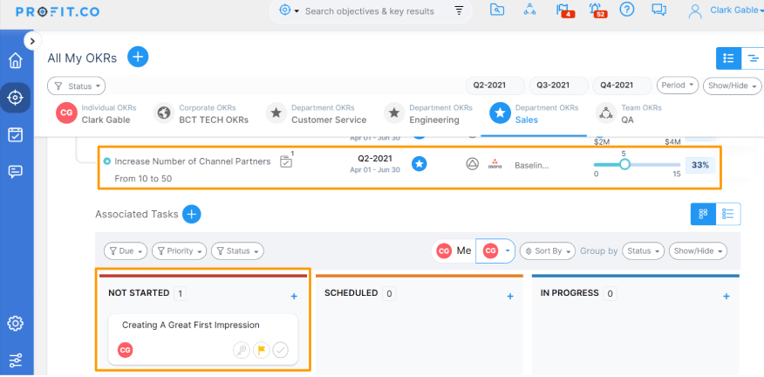Open the Group by Status dropdown
This screenshot has height=377, width=764.
643,251
